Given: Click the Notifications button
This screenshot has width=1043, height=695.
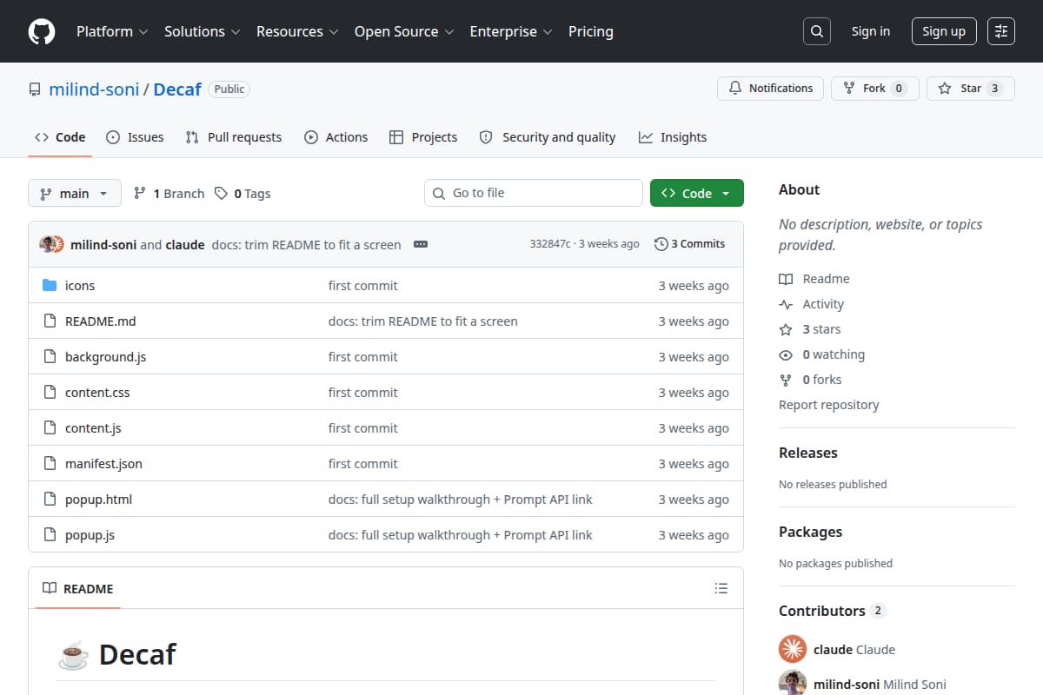Looking at the screenshot, I should [x=770, y=89].
